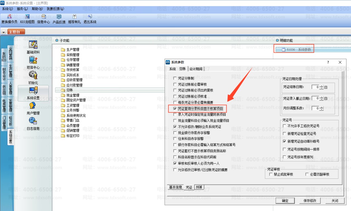Enable the 必需双敲审核 checkbox

[307, 175]
